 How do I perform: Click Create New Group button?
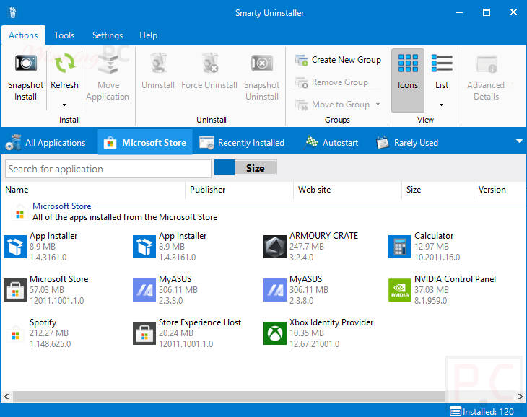click(x=338, y=60)
